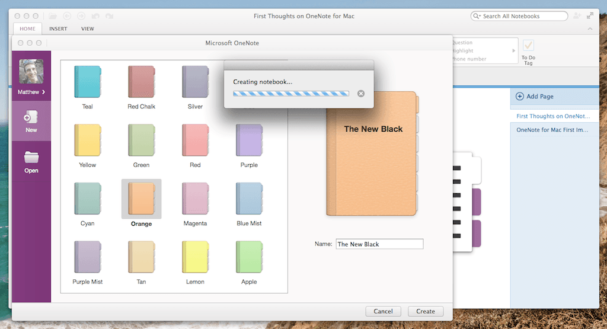
Task: Click the Add Page plus icon
Action: coord(520,97)
